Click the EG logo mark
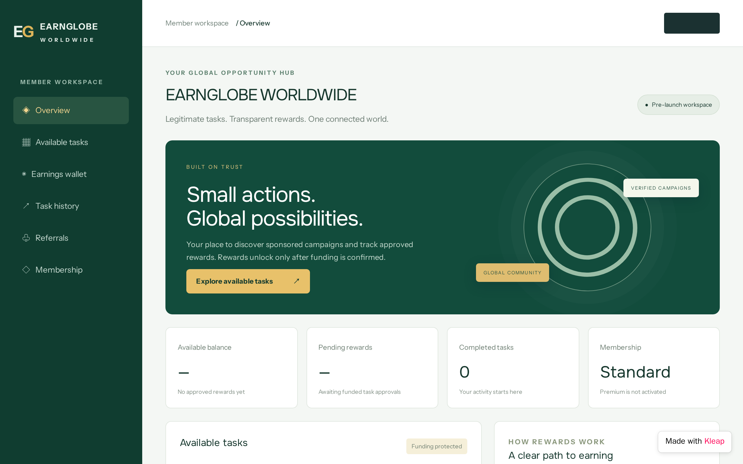This screenshot has height=464, width=743. tap(24, 32)
